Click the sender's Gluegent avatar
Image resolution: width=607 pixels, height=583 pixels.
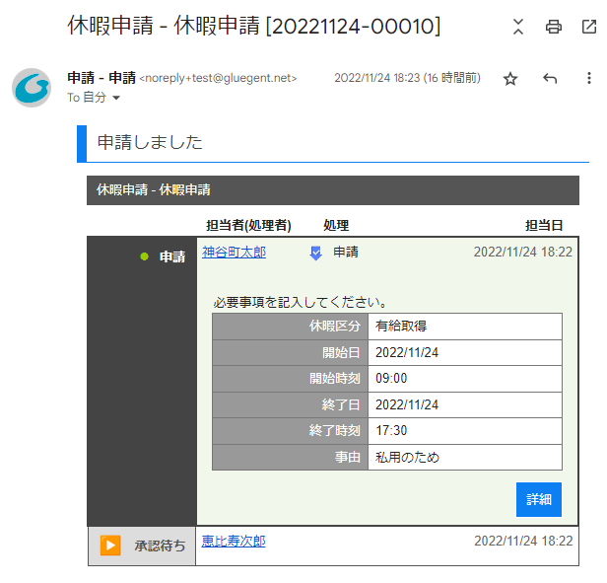pyautogui.click(x=32, y=88)
